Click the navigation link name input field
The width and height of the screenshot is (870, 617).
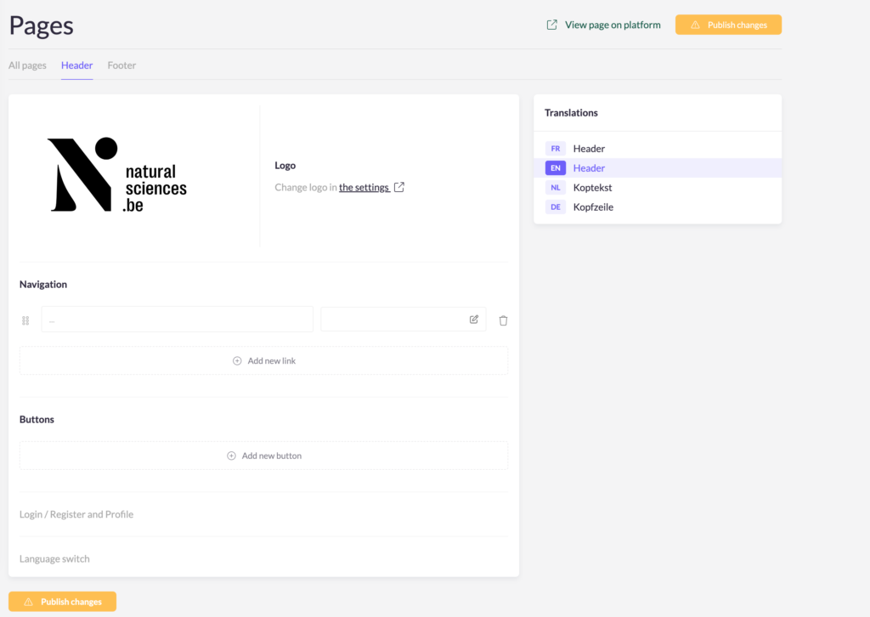click(177, 320)
